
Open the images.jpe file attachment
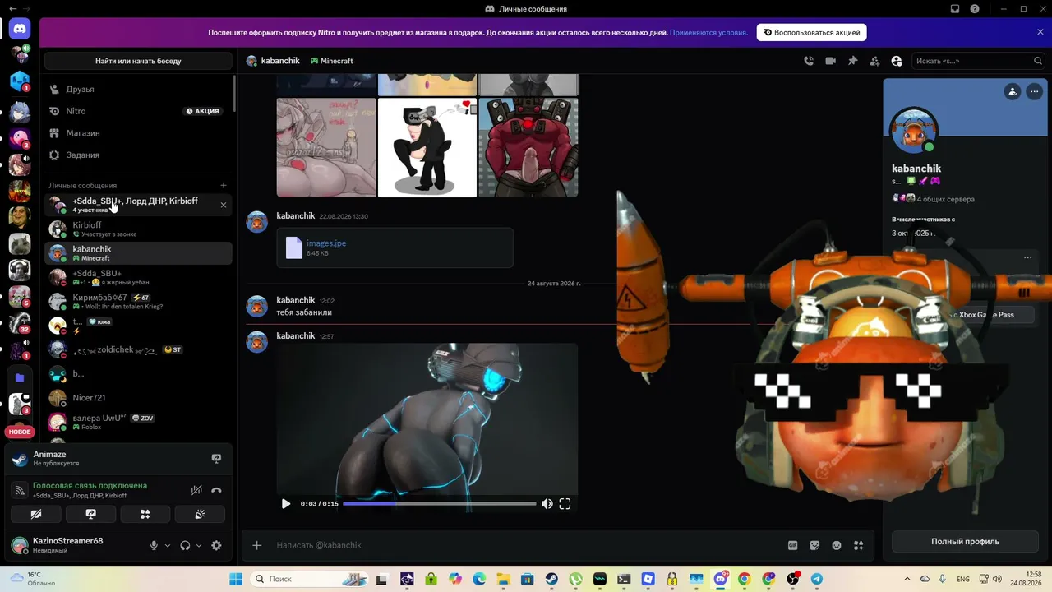326,243
